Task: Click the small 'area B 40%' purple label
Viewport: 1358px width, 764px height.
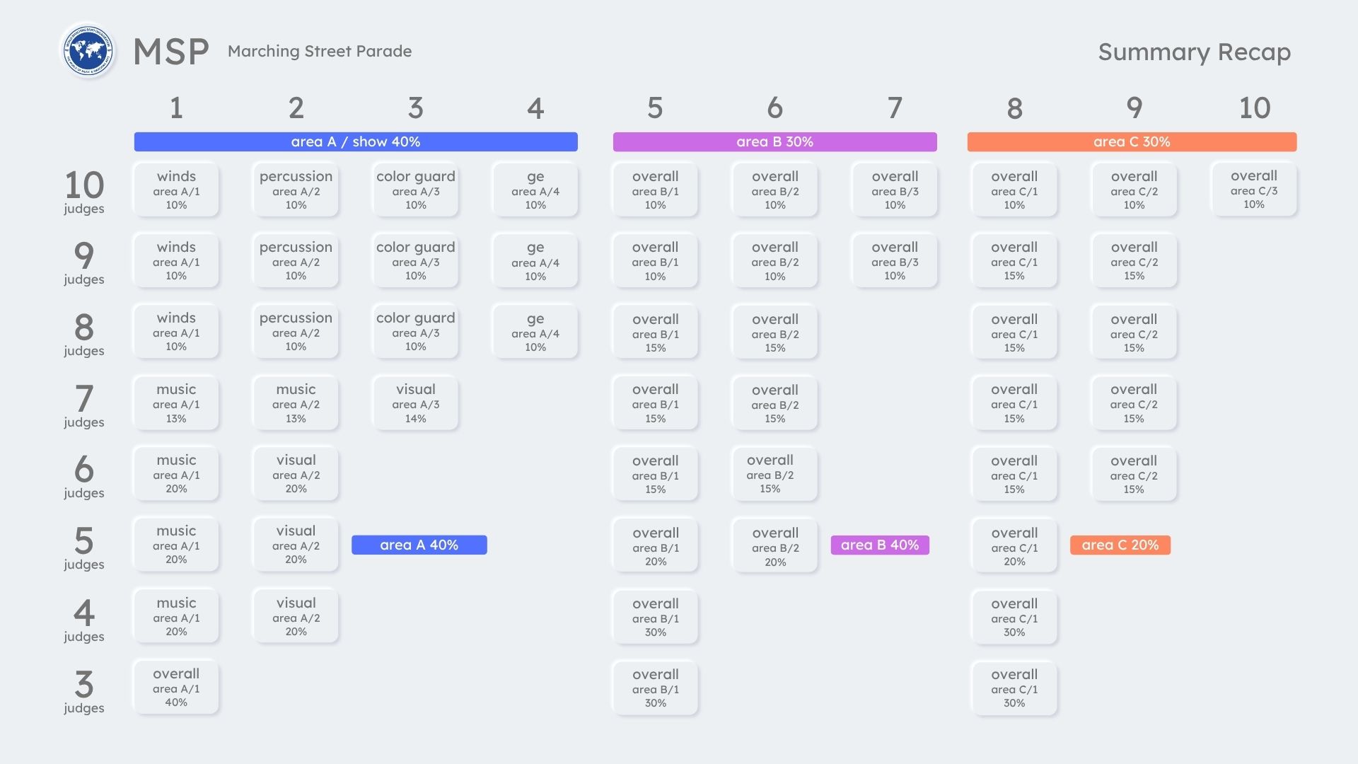Action: [x=879, y=545]
